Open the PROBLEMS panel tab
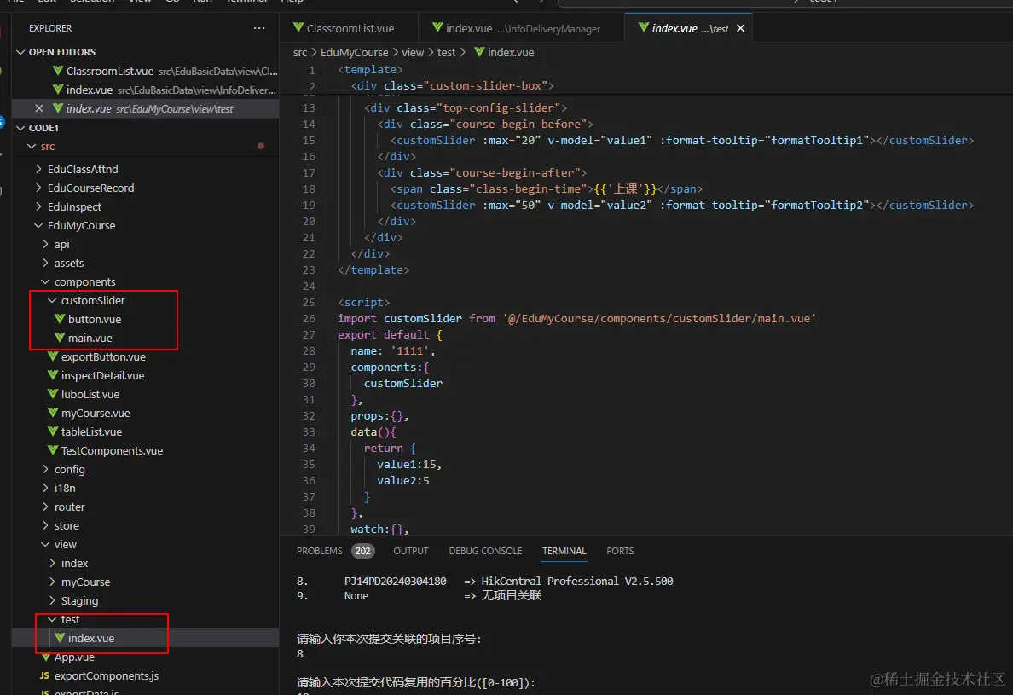 [319, 551]
